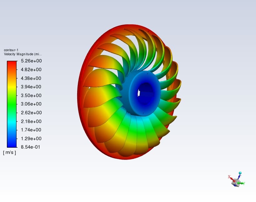Click the 4.38e+00 legend value
Screen dimensions: 256x202
coord(31,78)
